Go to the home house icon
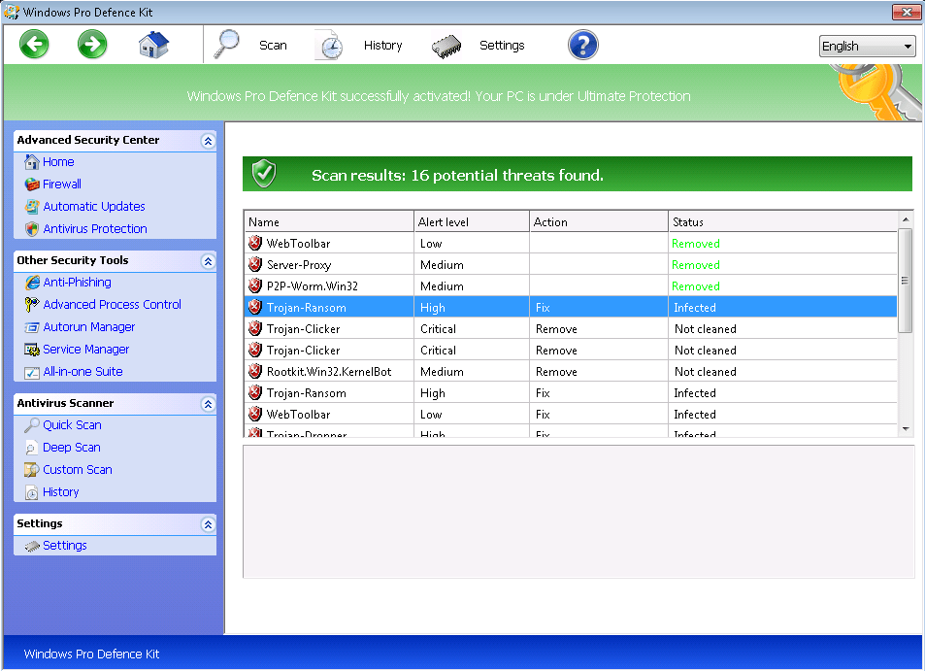Screen dimensions: 925x671 click(x=153, y=45)
